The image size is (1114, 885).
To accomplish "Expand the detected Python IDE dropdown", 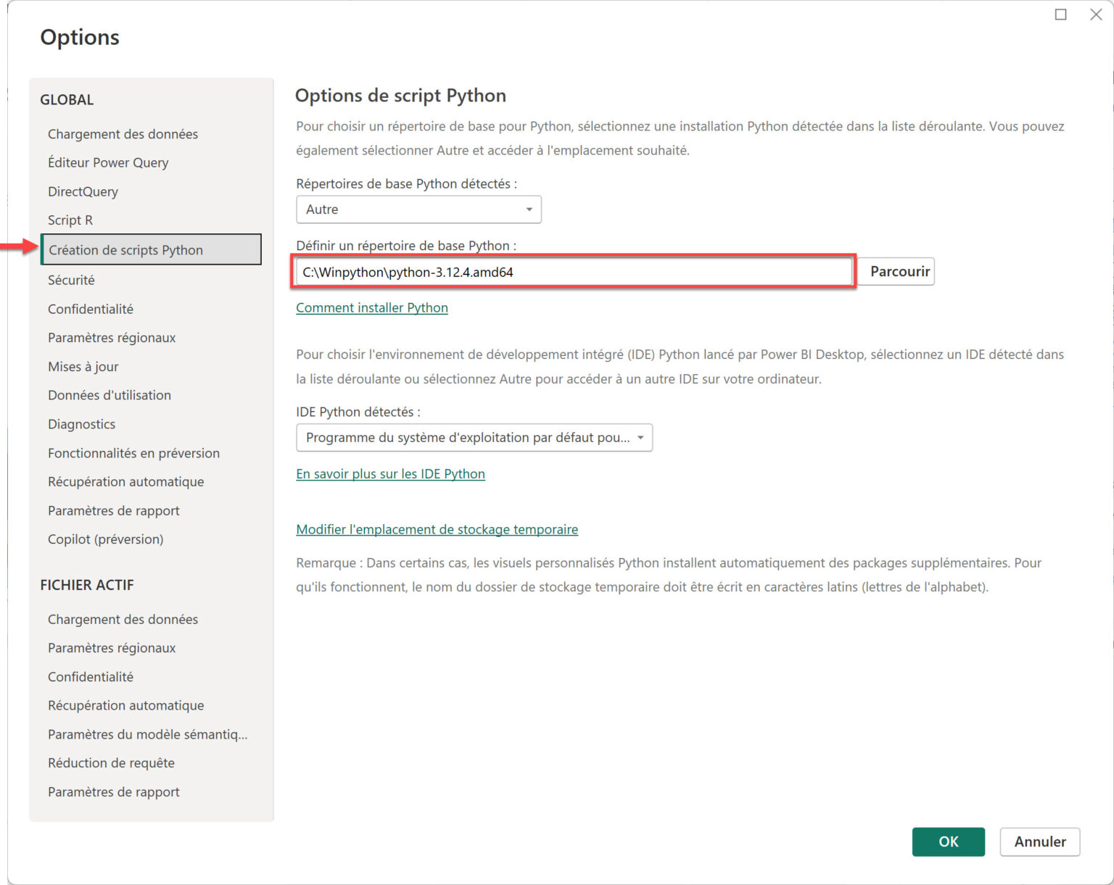I will tap(473, 437).
